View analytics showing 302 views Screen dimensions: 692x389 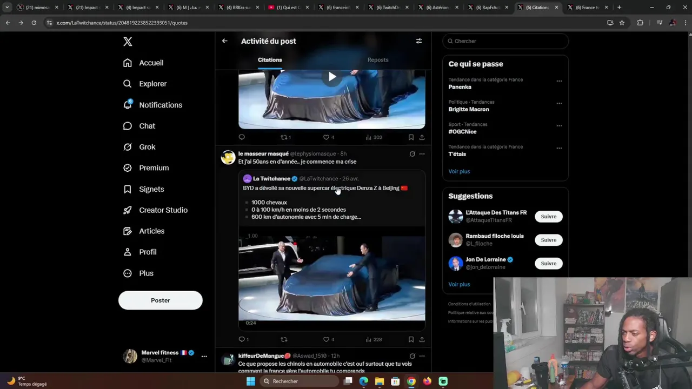(374, 137)
